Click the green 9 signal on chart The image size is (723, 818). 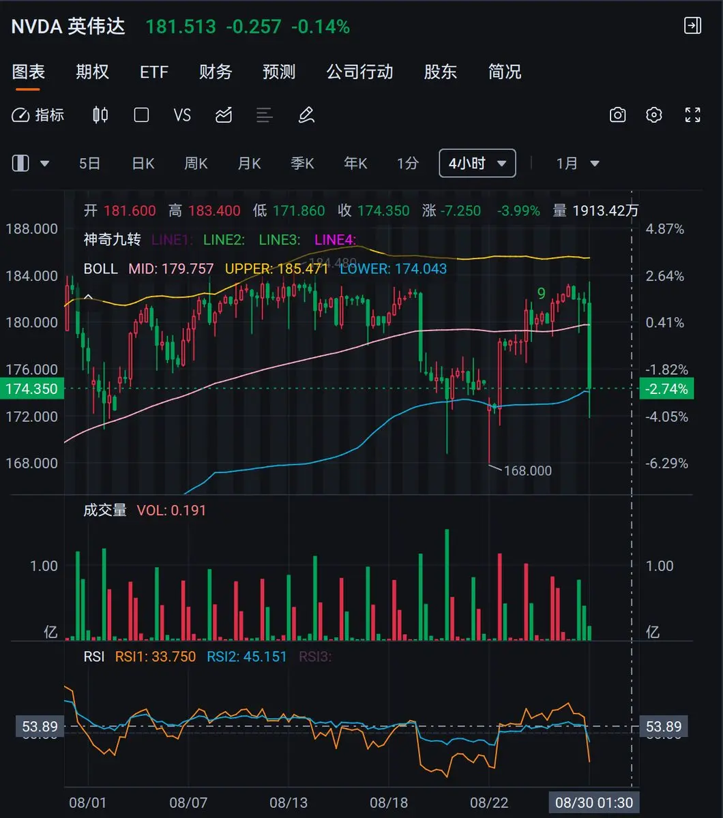(542, 294)
